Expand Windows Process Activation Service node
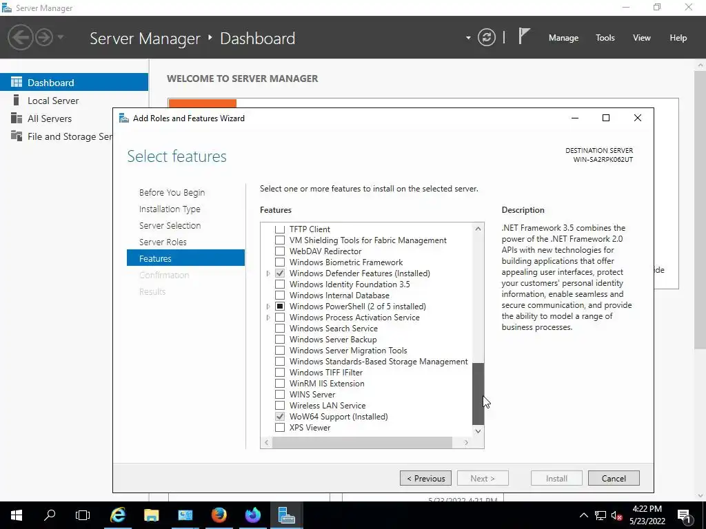Screen dimensions: 706x529 pos(268,317)
